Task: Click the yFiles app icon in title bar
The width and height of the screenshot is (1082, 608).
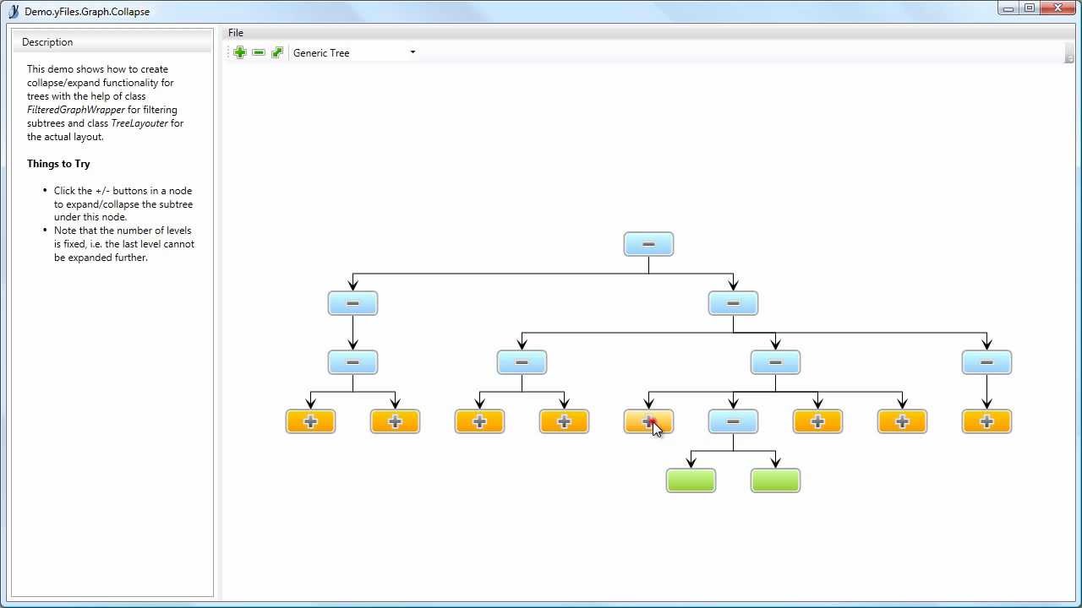Action: 14,11
